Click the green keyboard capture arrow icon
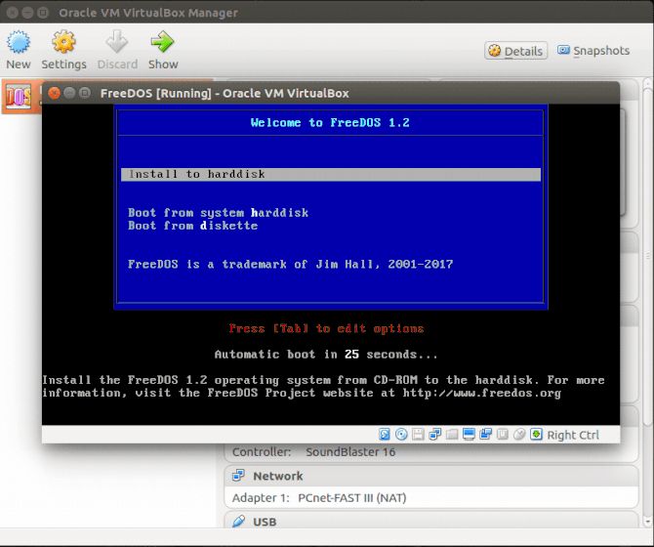 click(x=536, y=434)
